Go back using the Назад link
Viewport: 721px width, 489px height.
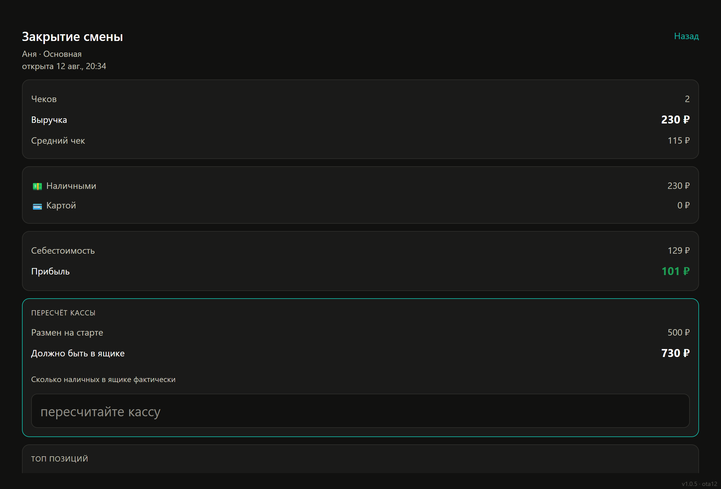(x=686, y=36)
